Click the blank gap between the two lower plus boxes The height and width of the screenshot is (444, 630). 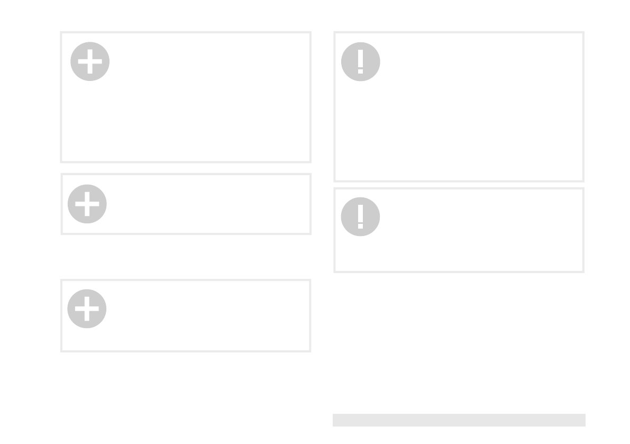(x=185, y=257)
